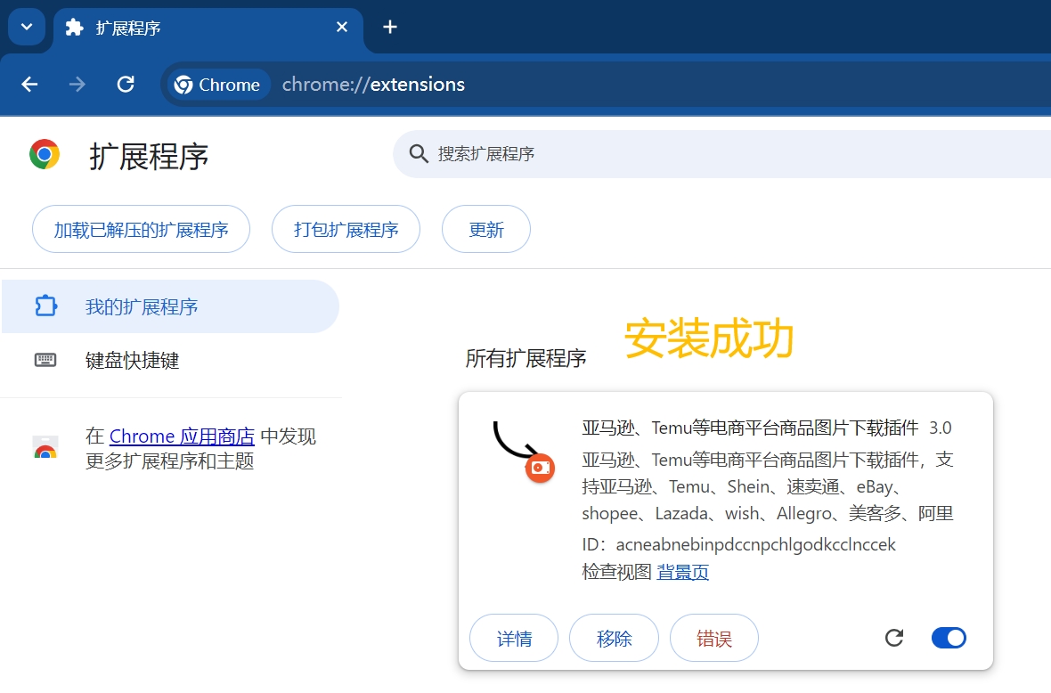Reload the extension with circular arrow

coord(894,638)
